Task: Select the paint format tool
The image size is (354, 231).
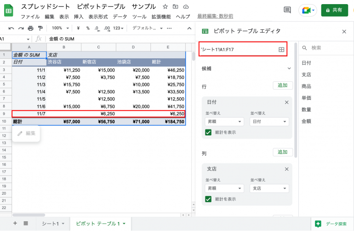Action: click(40, 28)
